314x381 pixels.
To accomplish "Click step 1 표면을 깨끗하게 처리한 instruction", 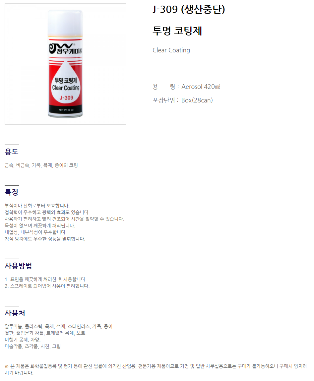I will tap(46, 280).
